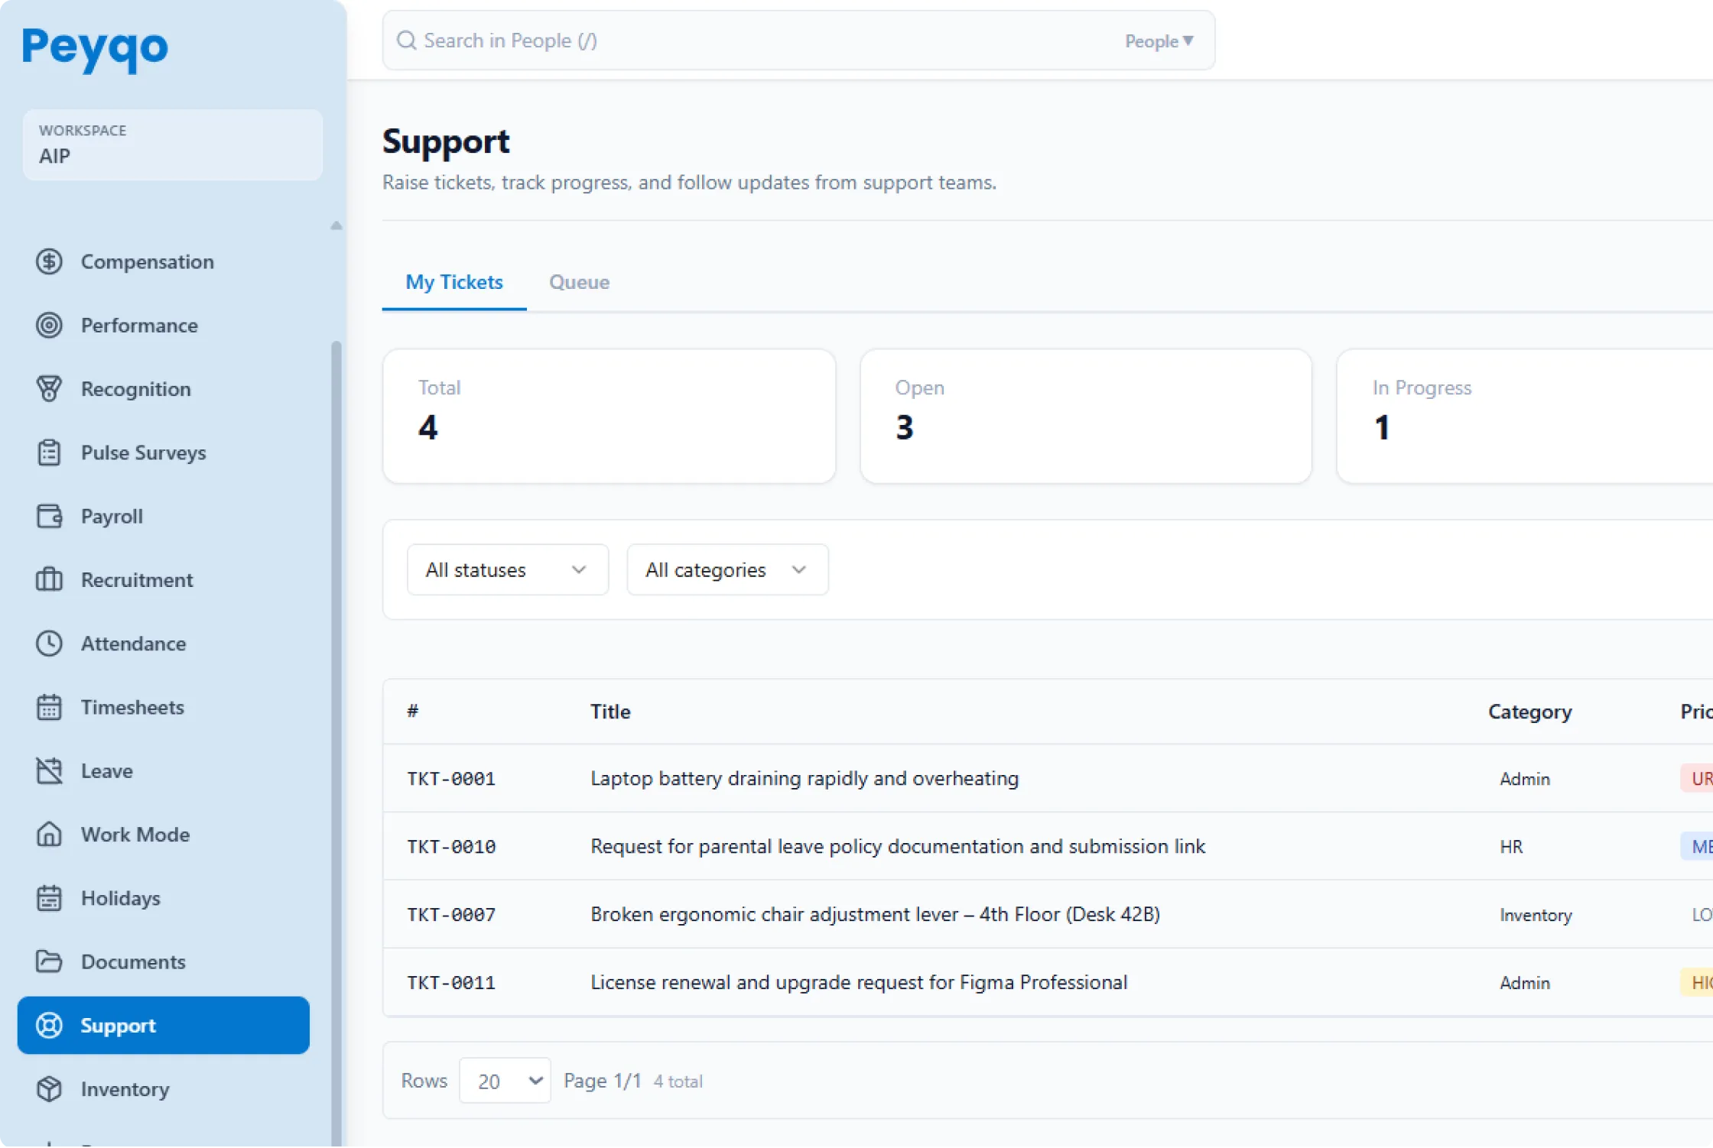Click the Performance target icon
This screenshot has width=1713, height=1148.
pyautogui.click(x=49, y=325)
